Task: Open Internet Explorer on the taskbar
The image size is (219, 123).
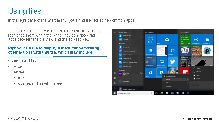Action: pos(162,93)
